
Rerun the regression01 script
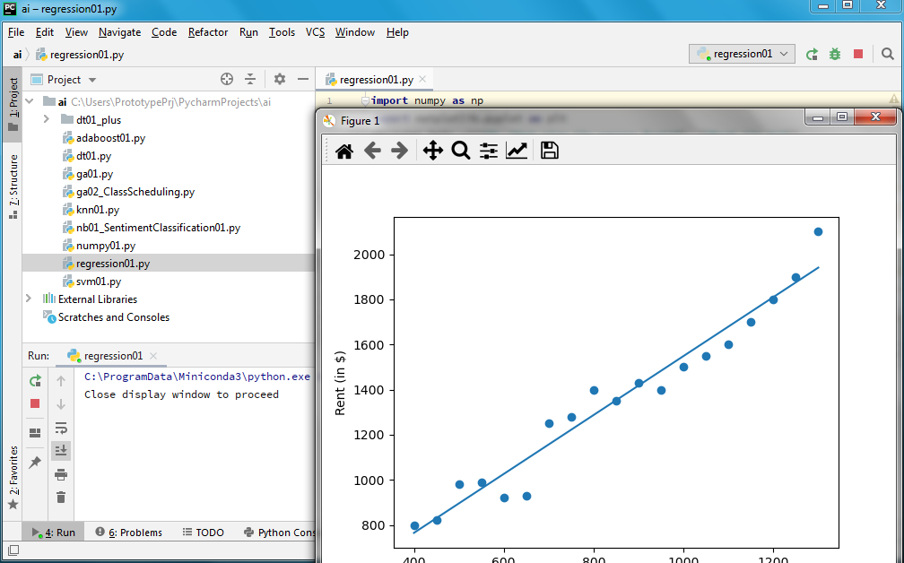click(34, 381)
